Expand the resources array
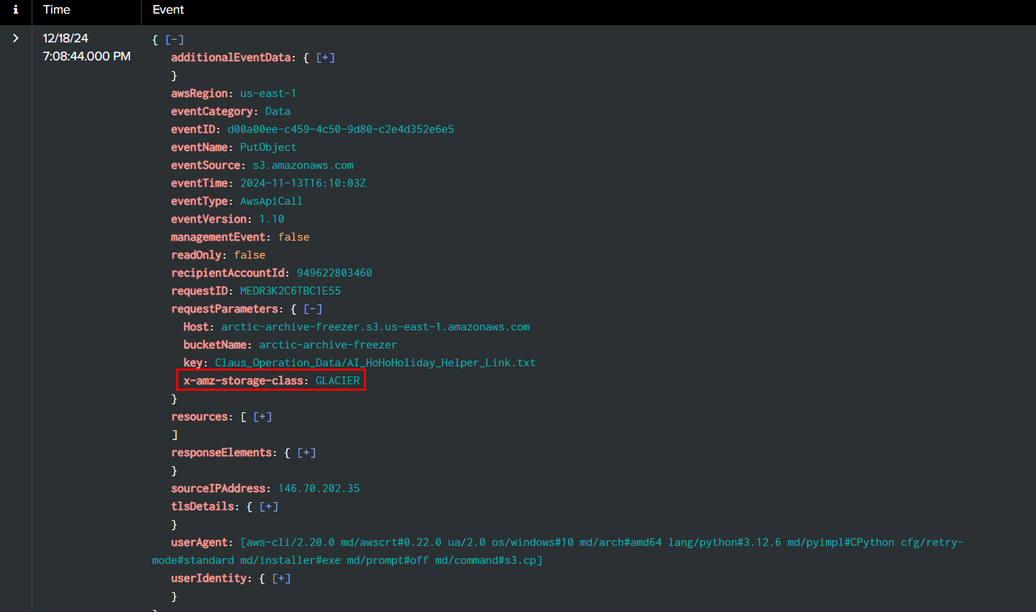Image resolution: width=1036 pixels, height=612 pixels. 262,417
